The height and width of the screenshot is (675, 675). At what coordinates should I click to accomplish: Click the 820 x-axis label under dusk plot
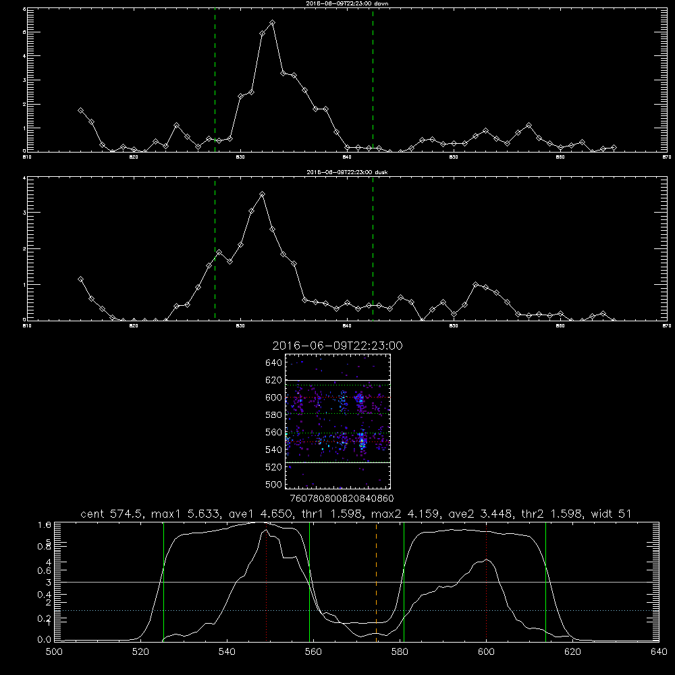134,326
